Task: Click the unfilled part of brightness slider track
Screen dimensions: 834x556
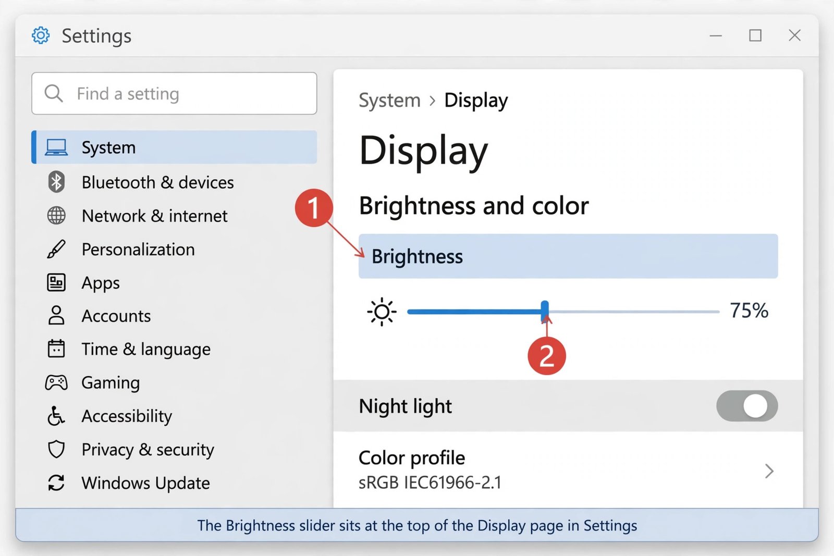Action: pyautogui.click(x=634, y=312)
